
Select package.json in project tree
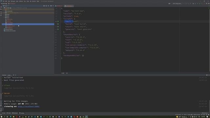click(x=28, y=24)
